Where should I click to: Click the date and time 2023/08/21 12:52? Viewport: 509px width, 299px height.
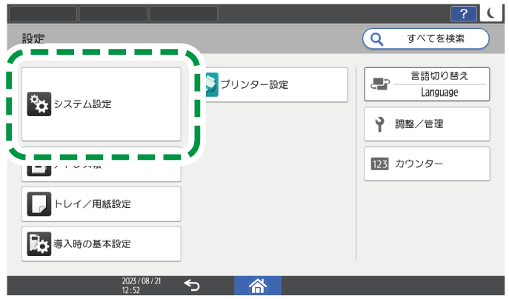(x=142, y=286)
